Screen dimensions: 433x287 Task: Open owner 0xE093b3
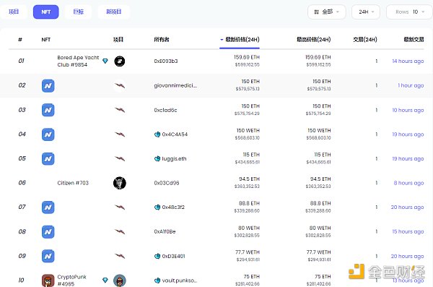tap(166, 61)
